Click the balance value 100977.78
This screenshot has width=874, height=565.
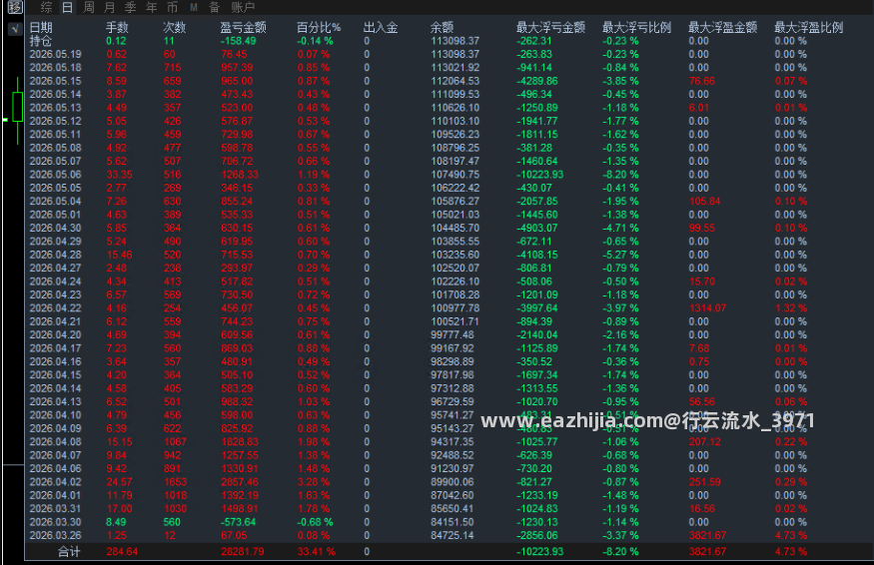pyautogui.click(x=454, y=308)
